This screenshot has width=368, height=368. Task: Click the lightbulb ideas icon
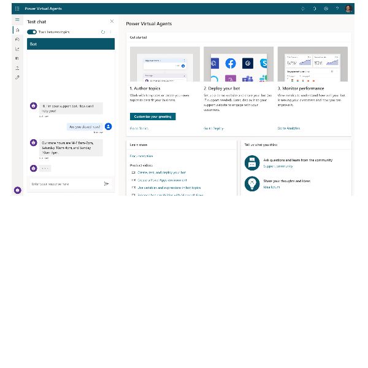click(252, 183)
